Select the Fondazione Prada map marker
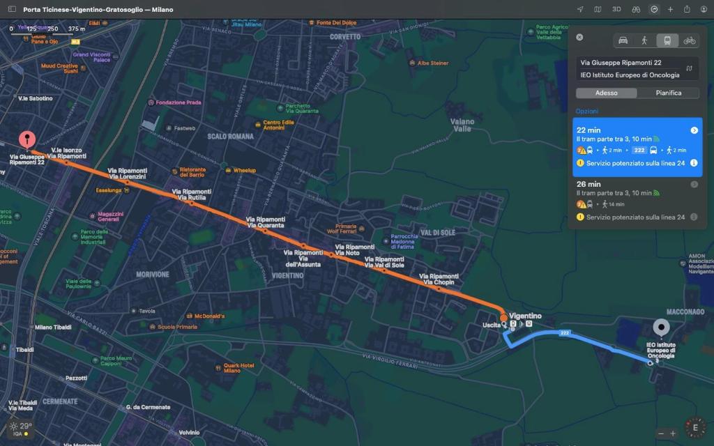This screenshot has height=446, width=714. click(151, 102)
